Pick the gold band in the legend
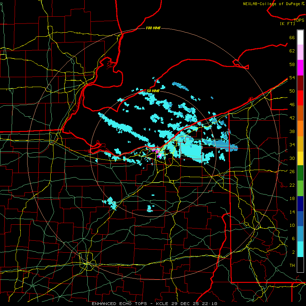This screenshot has width=306, height=306. [300, 144]
